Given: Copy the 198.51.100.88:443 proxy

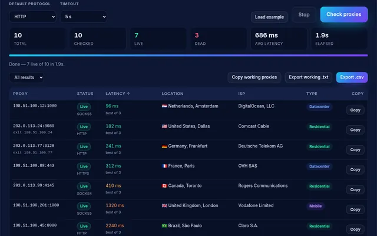Looking at the screenshot, I should click(355, 170).
